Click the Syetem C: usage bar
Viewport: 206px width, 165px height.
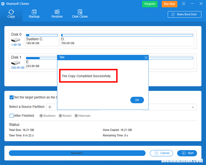[42, 35]
